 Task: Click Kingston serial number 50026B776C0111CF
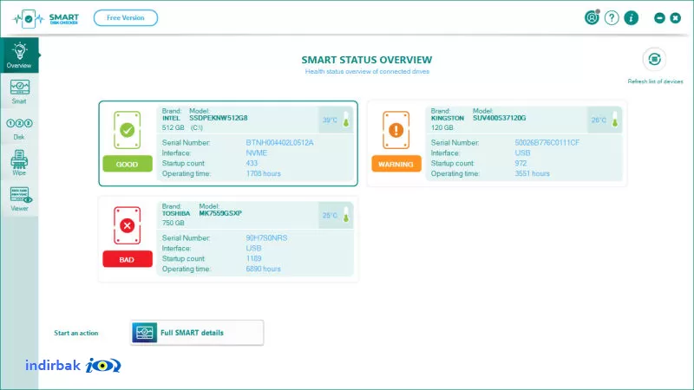(547, 142)
